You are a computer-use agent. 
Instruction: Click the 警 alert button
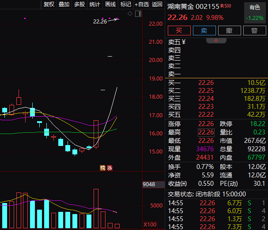point(254,31)
